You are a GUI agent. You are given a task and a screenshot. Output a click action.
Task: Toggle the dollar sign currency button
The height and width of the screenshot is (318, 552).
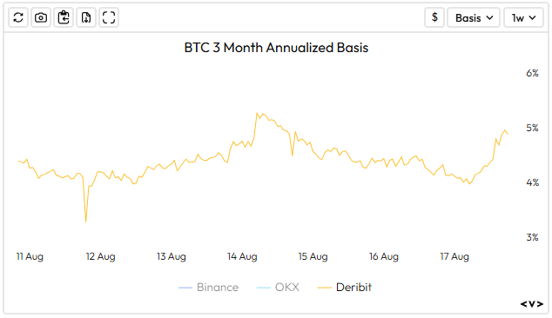point(434,17)
